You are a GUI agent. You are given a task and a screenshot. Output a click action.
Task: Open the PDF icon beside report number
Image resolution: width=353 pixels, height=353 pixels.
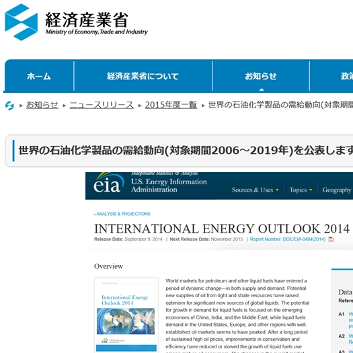[x=331, y=239]
